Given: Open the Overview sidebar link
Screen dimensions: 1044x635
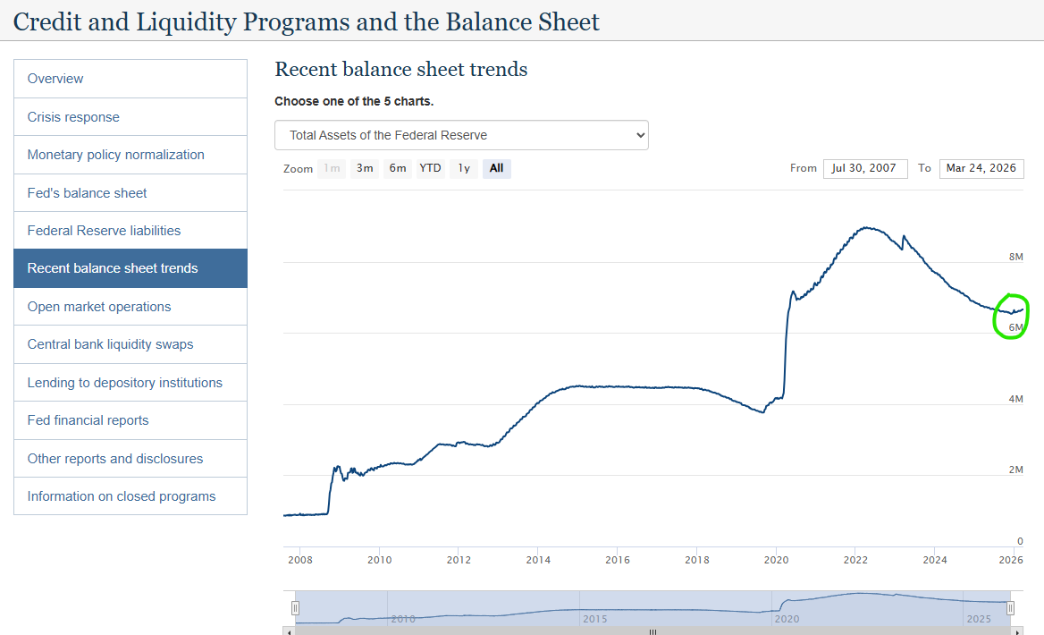Looking at the screenshot, I should click(130, 79).
